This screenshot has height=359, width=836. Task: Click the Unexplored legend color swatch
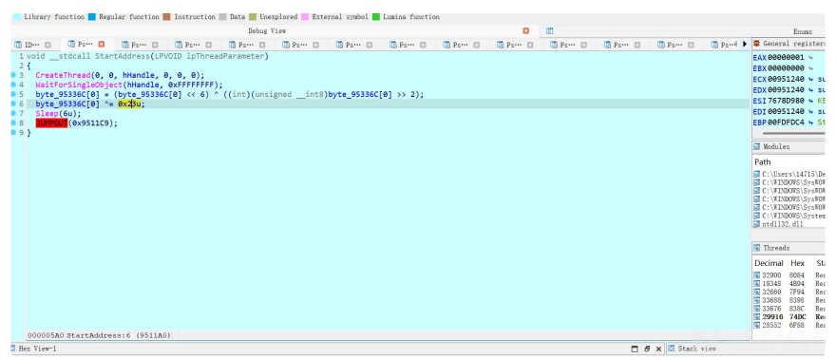point(252,17)
